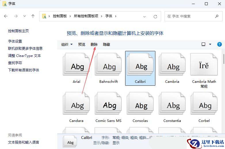Click the Bahnschrift font name label
Viewport: 225px width, 149px height.
(108, 82)
